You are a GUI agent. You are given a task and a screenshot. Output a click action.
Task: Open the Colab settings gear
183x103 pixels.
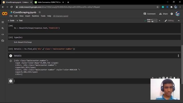(172, 14)
